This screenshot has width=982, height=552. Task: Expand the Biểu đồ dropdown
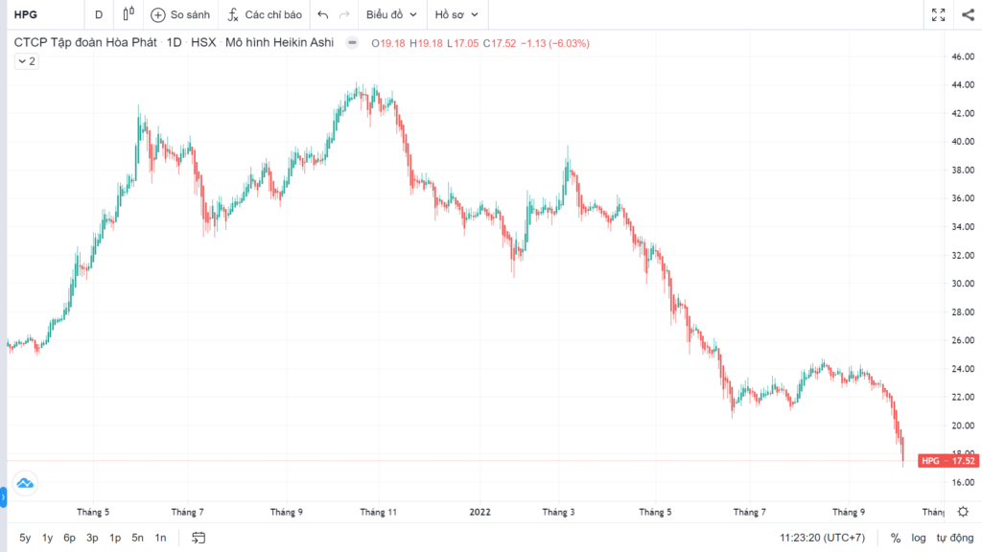(391, 14)
